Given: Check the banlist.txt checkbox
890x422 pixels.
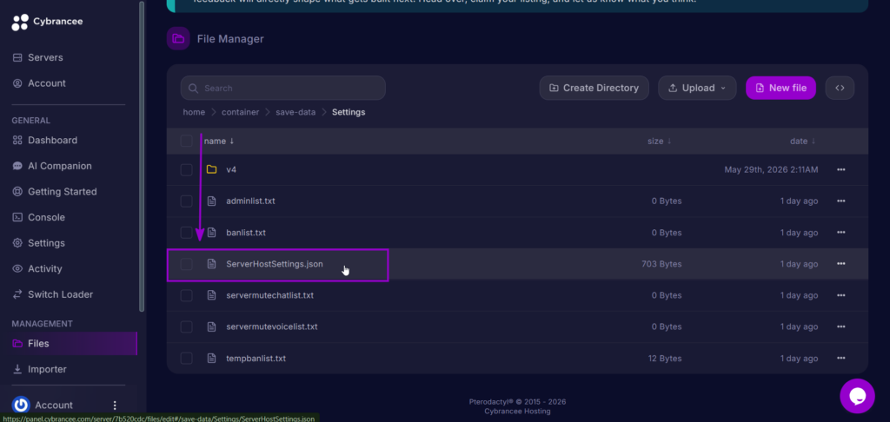Looking at the screenshot, I should [186, 233].
